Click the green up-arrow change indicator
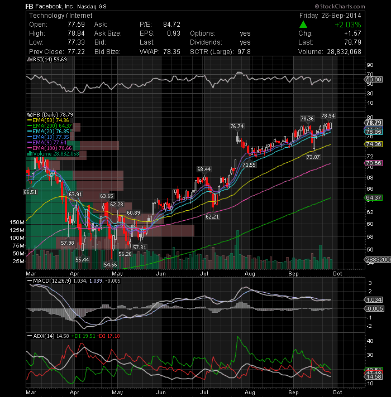391x397 pixels. (x=303, y=25)
